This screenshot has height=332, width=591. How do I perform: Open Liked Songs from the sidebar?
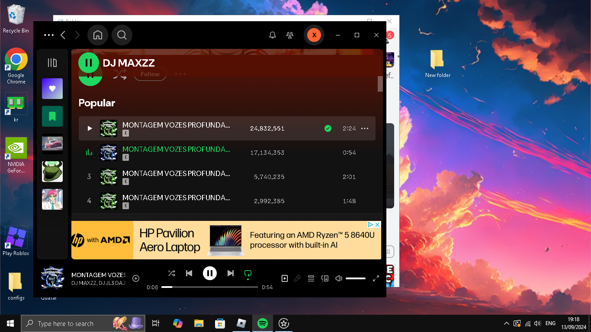click(x=52, y=89)
